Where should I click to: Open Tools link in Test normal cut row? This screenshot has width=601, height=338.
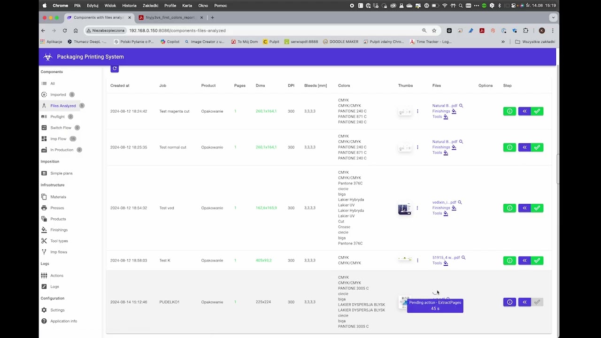click(437, 153)
